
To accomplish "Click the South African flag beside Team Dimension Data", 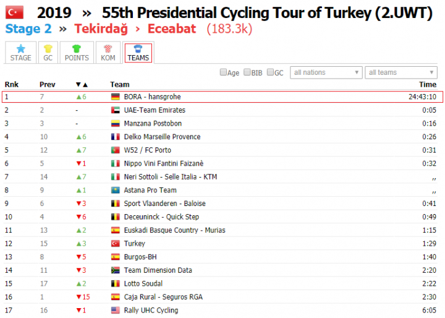I will point(115,270).
